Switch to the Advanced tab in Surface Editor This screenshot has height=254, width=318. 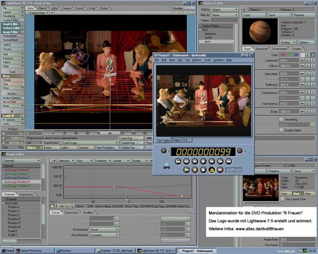pyautogui.click(x=262, y=49)
